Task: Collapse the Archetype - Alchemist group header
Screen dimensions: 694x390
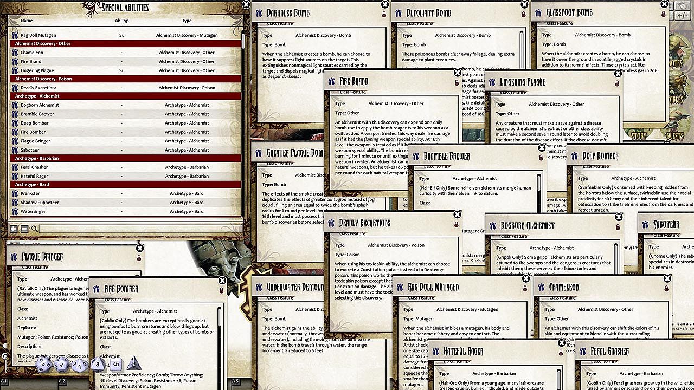Action: tap(125, 96)
